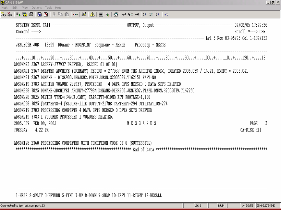Disconnect the current host session

tap(10, 14)
